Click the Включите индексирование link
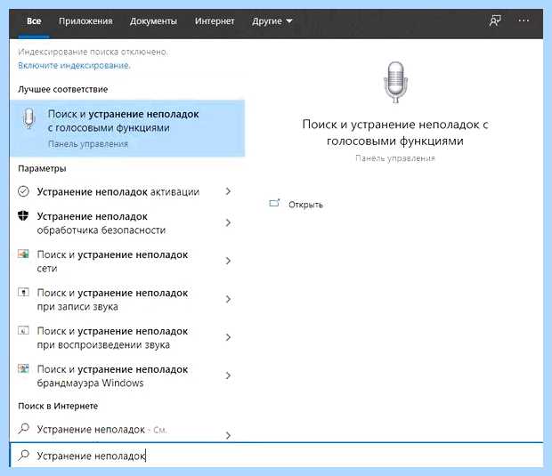 pos(74,66)
